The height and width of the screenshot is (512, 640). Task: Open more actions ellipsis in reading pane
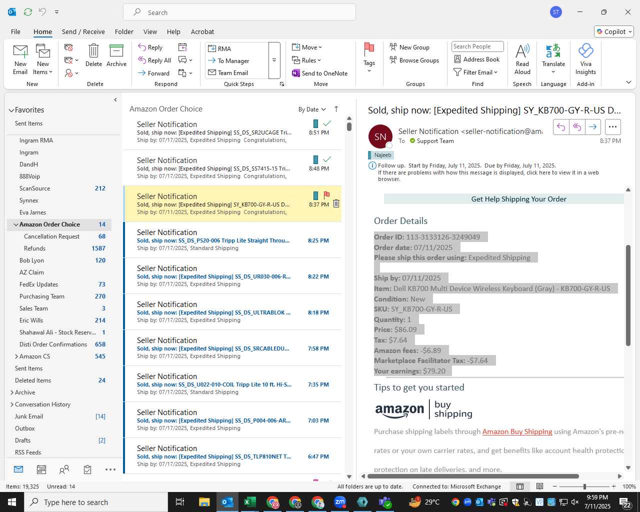pyautogui.click(x=613, y=127)
